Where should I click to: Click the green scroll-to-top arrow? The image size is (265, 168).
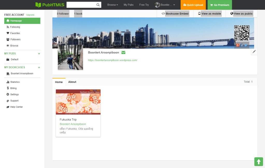click(x=259, y=162)
